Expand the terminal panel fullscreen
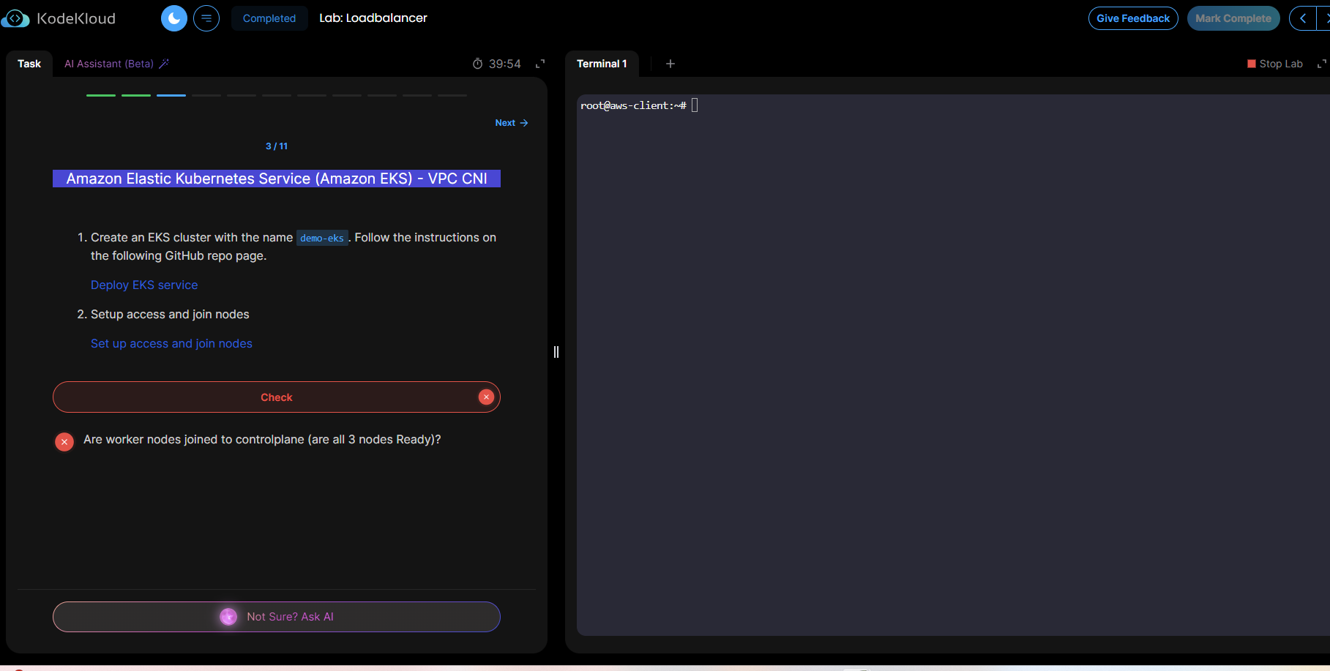 (x=1322, y=64)
